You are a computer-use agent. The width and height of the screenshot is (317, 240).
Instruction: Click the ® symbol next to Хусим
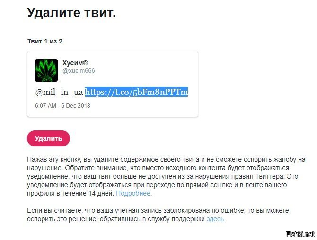click(x=85, y=62)
